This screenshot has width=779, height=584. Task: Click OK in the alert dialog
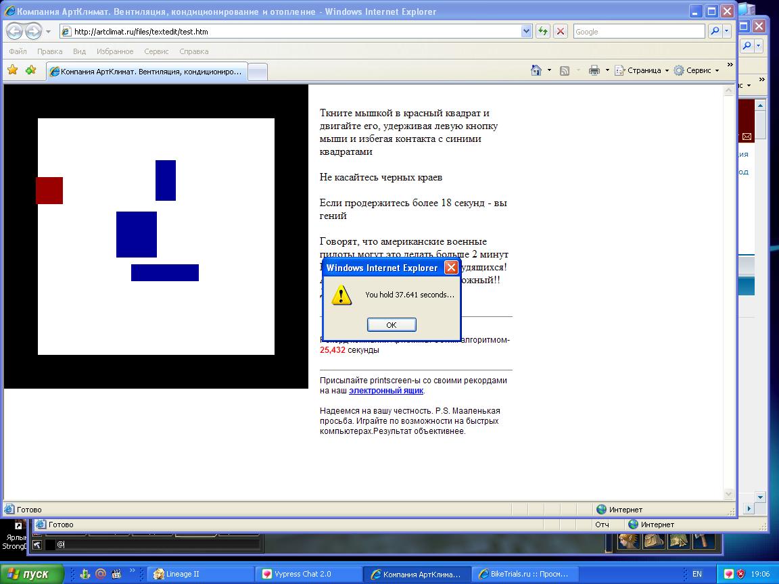(391, 325)
